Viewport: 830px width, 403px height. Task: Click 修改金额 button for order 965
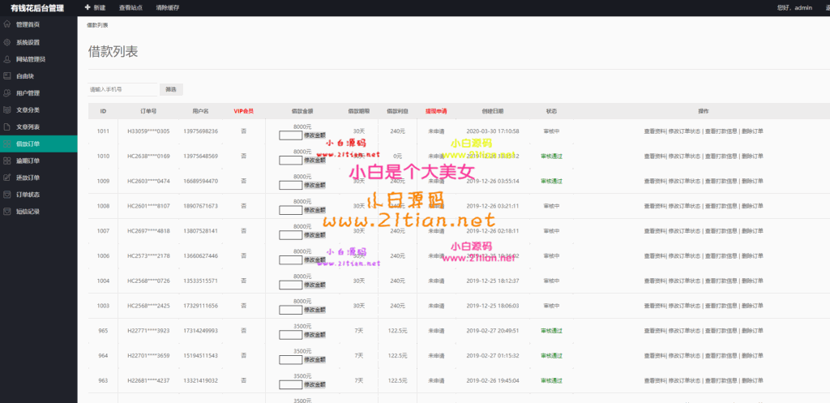coord(314,335)
